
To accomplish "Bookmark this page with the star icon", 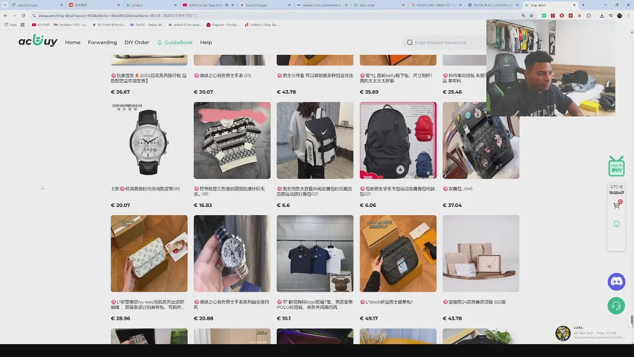I will (531, 15).
